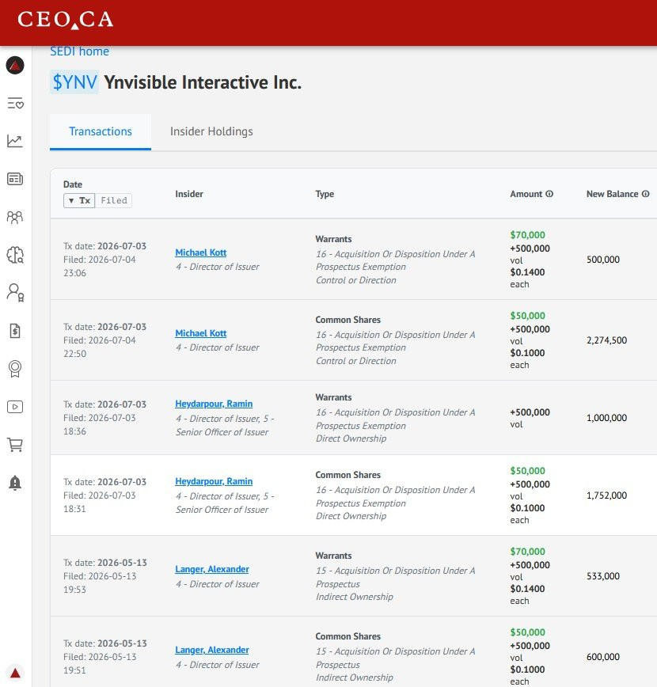Screen dimensions: 657x687
Task: Open the round red triangle avatar icon
Action: point(15,65)
